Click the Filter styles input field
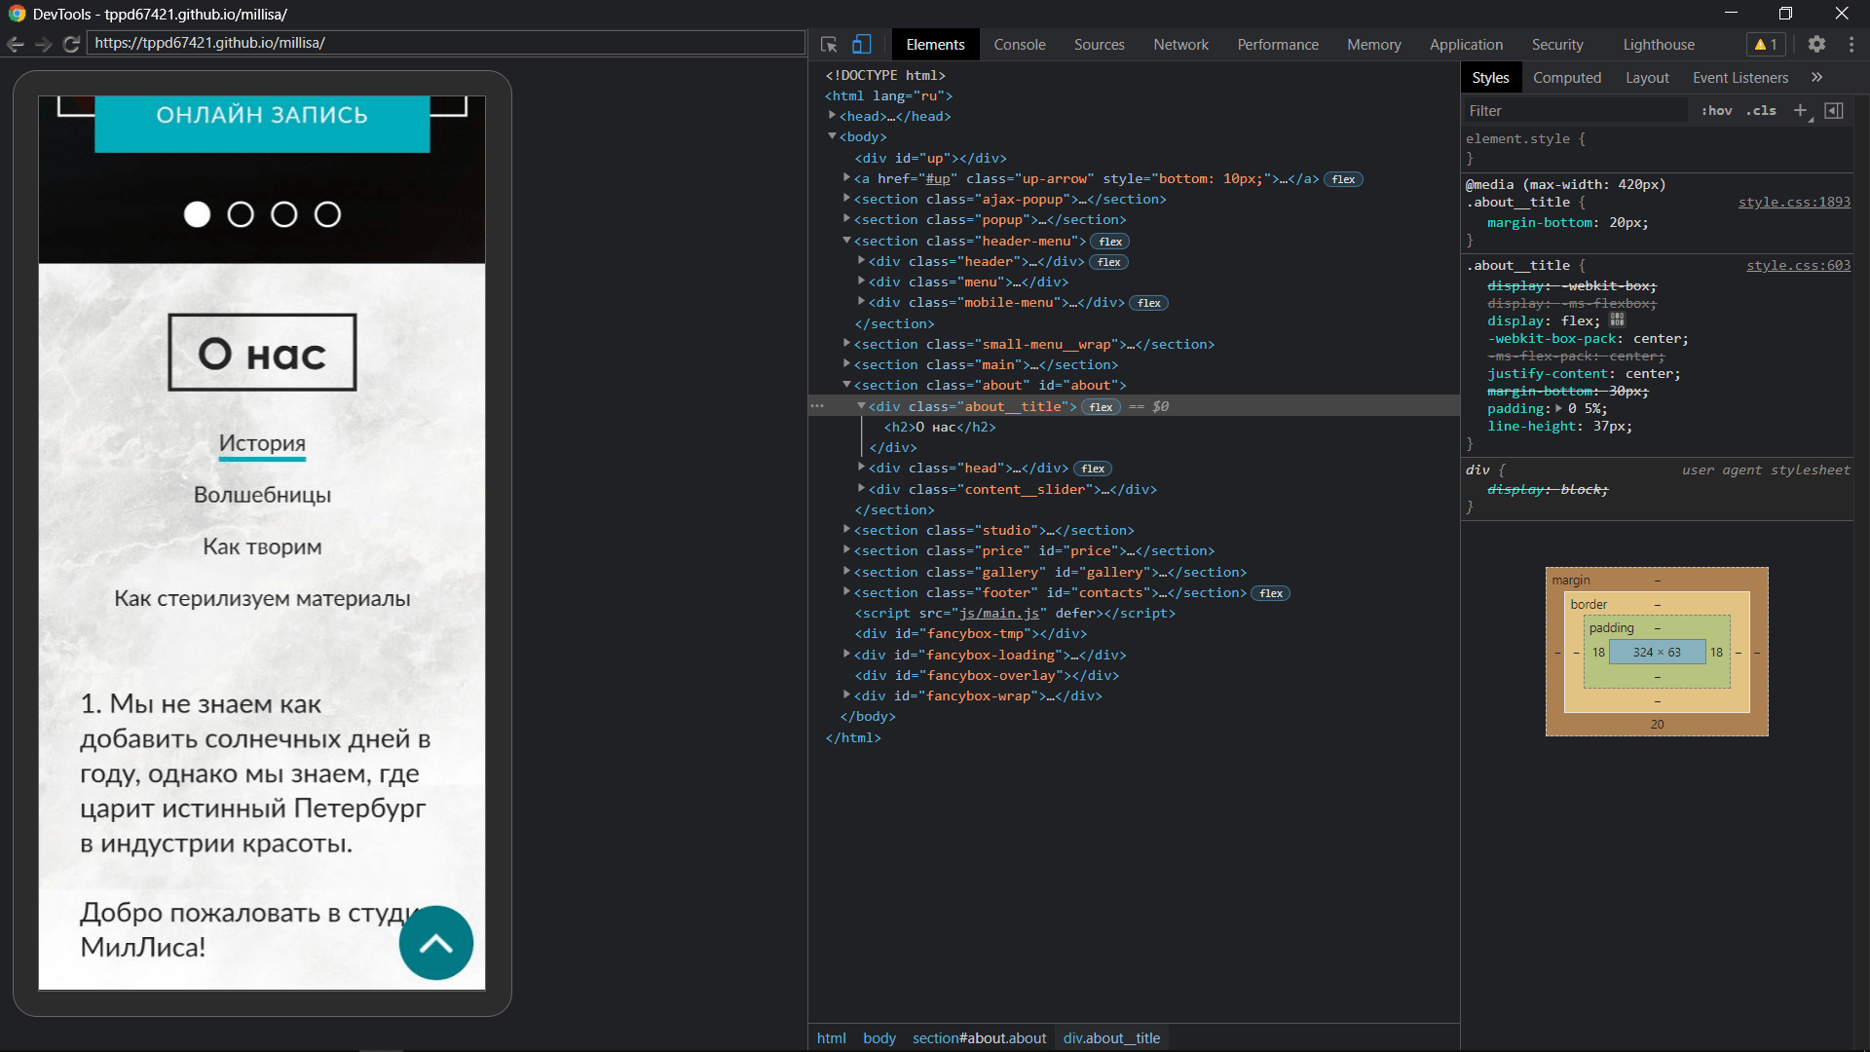The image size is (1870, 1052). (x=1573, y=111)
